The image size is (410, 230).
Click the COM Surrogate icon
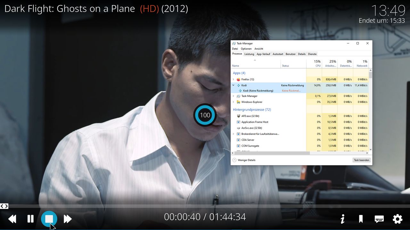(238, 146)
